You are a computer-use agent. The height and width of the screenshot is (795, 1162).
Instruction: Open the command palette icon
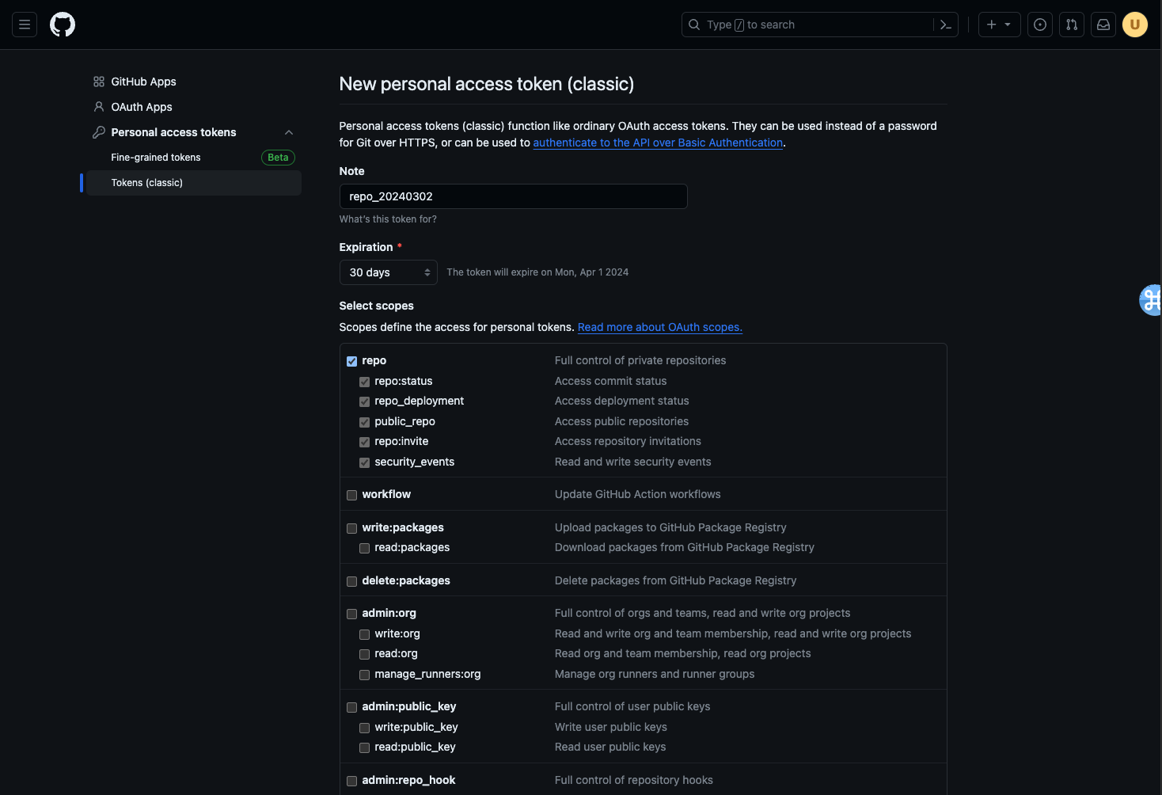946,25
